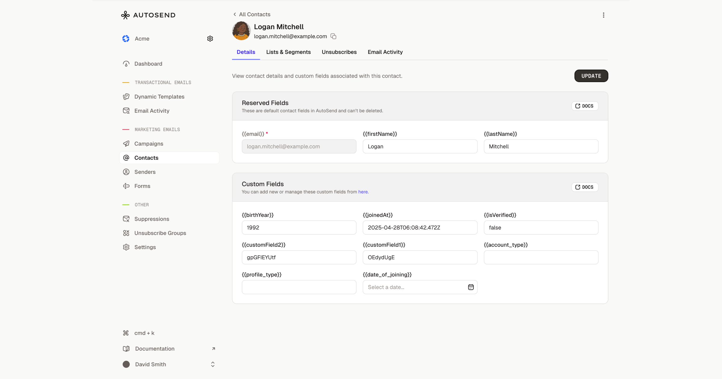
Task: Click Logan Mitchell's avatar photo
Action: click(x=241, y=31)
